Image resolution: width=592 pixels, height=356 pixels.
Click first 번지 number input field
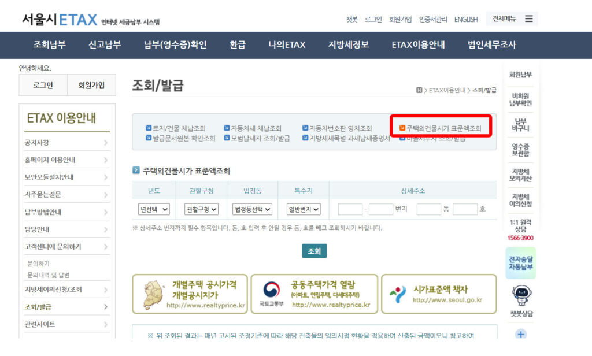pos(350,209)
